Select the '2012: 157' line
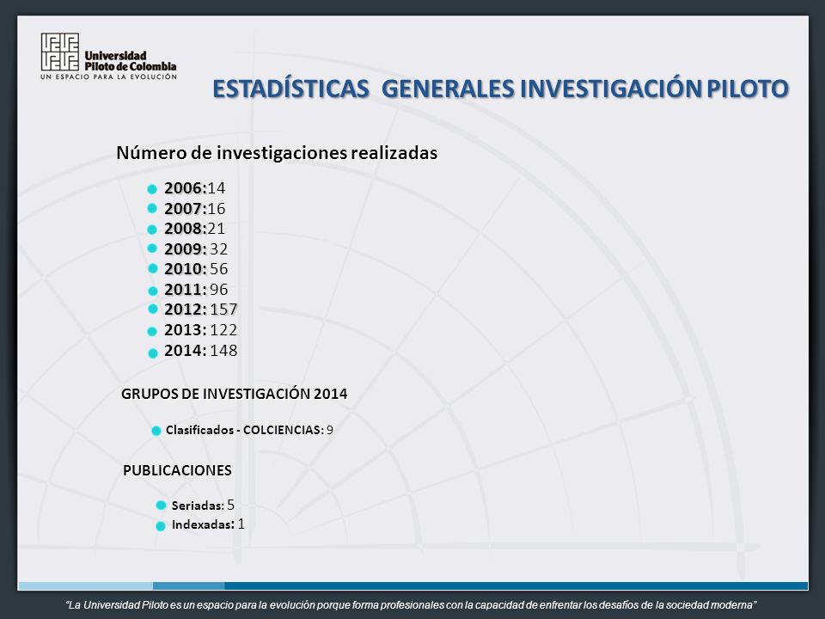The width and height of the screenshot is (825, 619). tap(200, 309)
